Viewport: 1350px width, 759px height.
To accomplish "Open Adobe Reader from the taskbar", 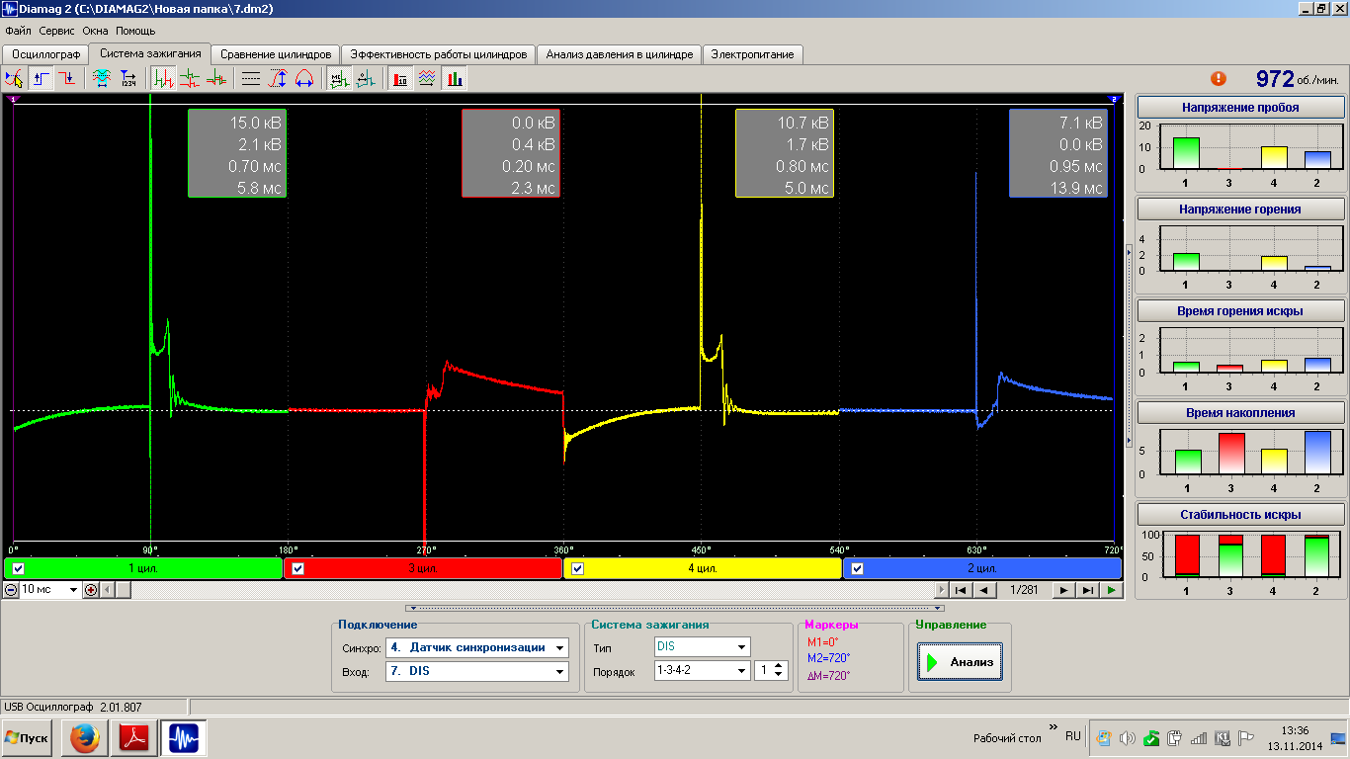I will 134,738.
